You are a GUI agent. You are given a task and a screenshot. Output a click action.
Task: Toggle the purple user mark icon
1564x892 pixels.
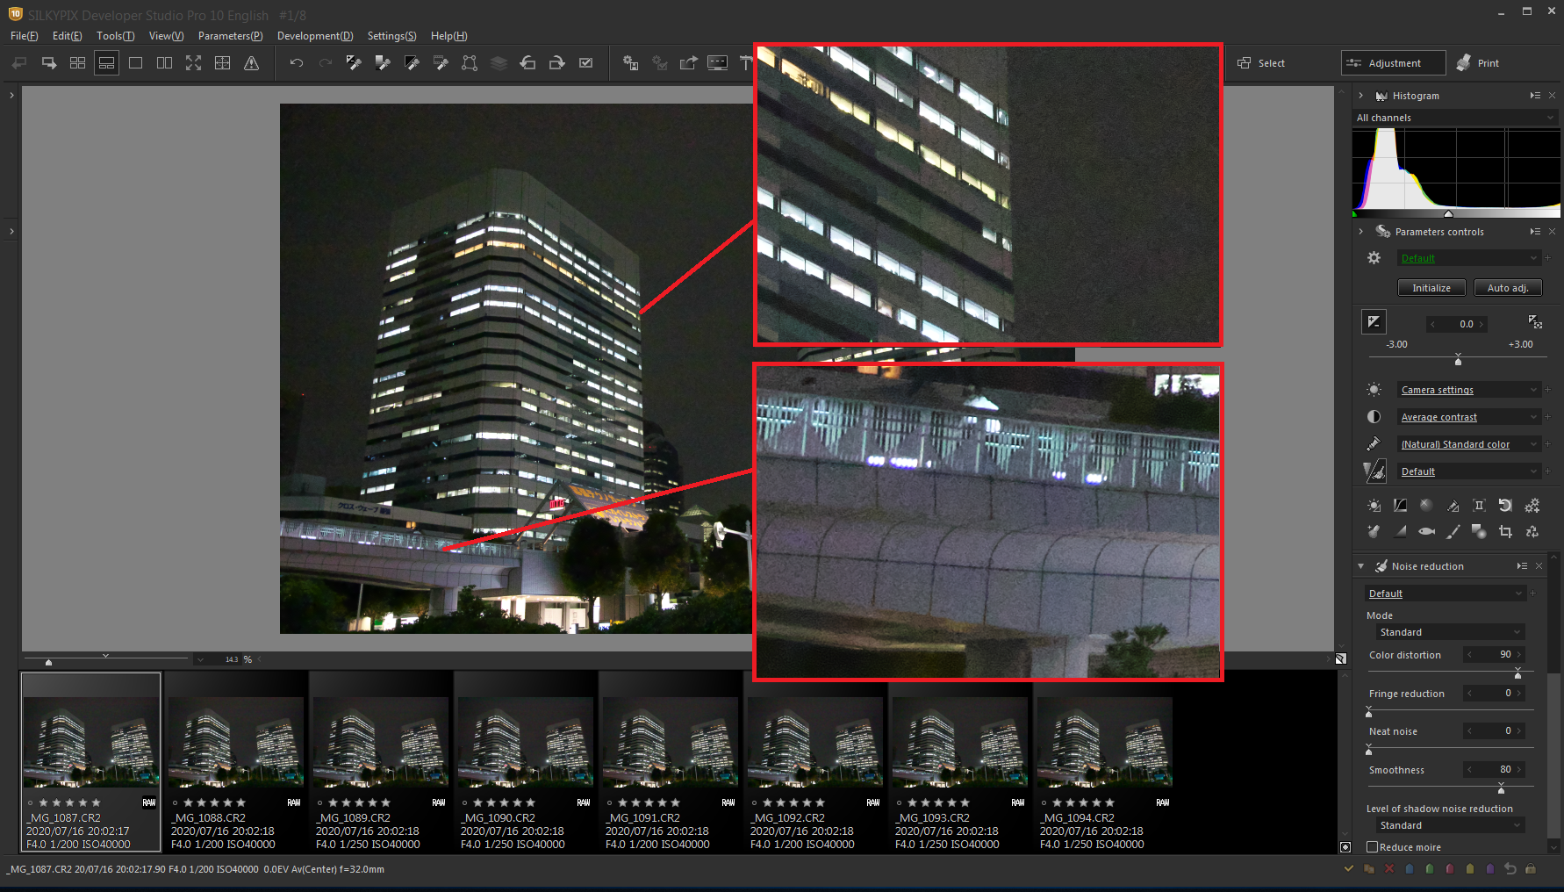tap(1489, 869)
